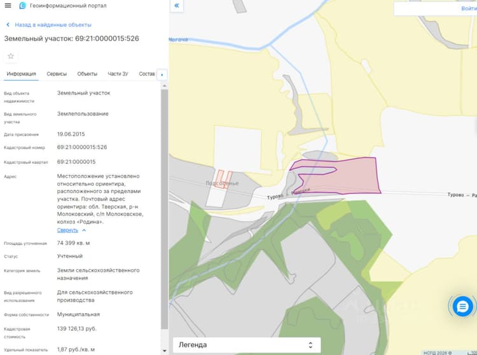The height and width of the screenshot is (355, 477).
Task: Open the Части ЗУ tab
Action: [x=118, y=74]
